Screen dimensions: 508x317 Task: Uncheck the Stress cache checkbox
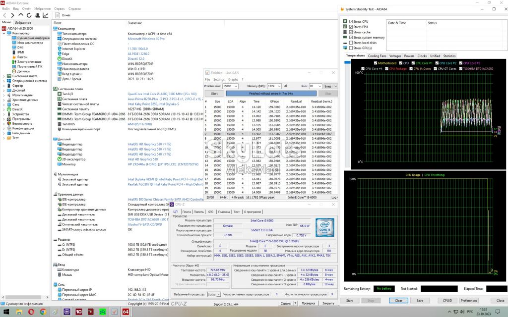pos(351,32)
